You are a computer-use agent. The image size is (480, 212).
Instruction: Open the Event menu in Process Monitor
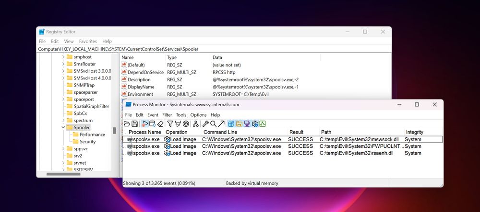(x=153, y=115)
